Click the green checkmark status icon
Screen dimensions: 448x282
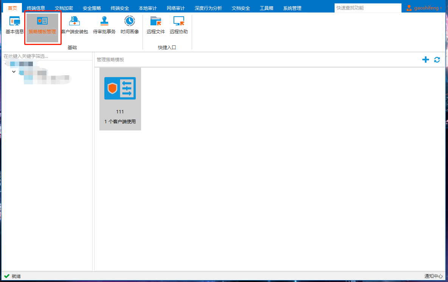[7, 276]
